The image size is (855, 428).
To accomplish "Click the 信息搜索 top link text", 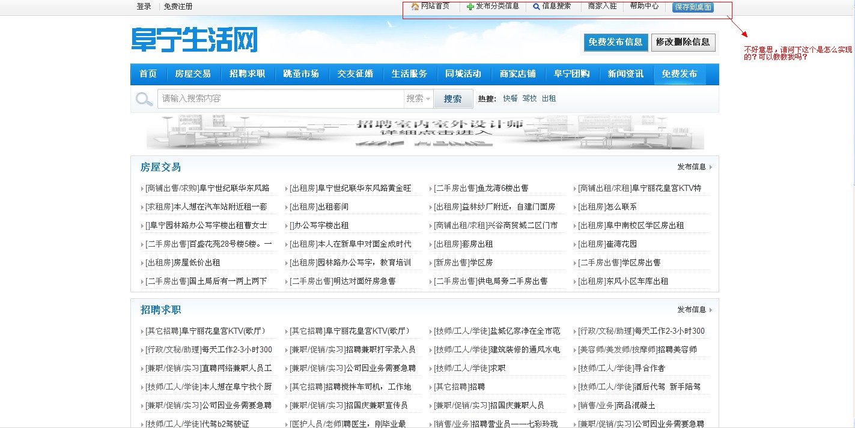I will pyautogui.click(x=556, y=6).
